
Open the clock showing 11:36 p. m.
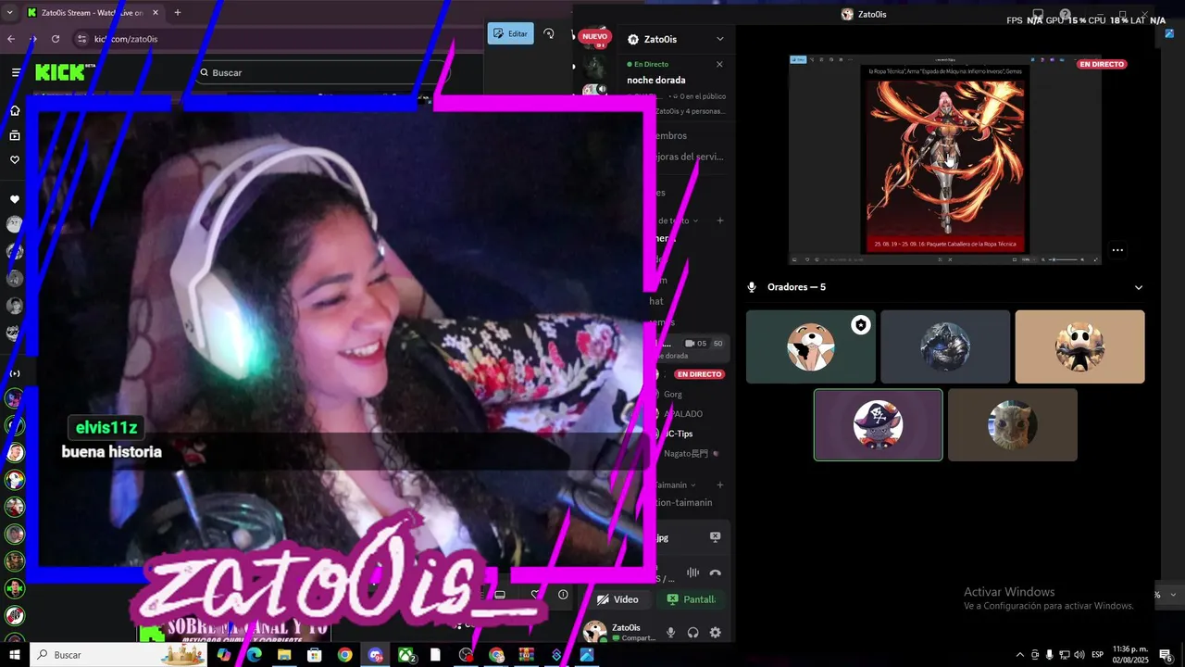coord(1129,655)
